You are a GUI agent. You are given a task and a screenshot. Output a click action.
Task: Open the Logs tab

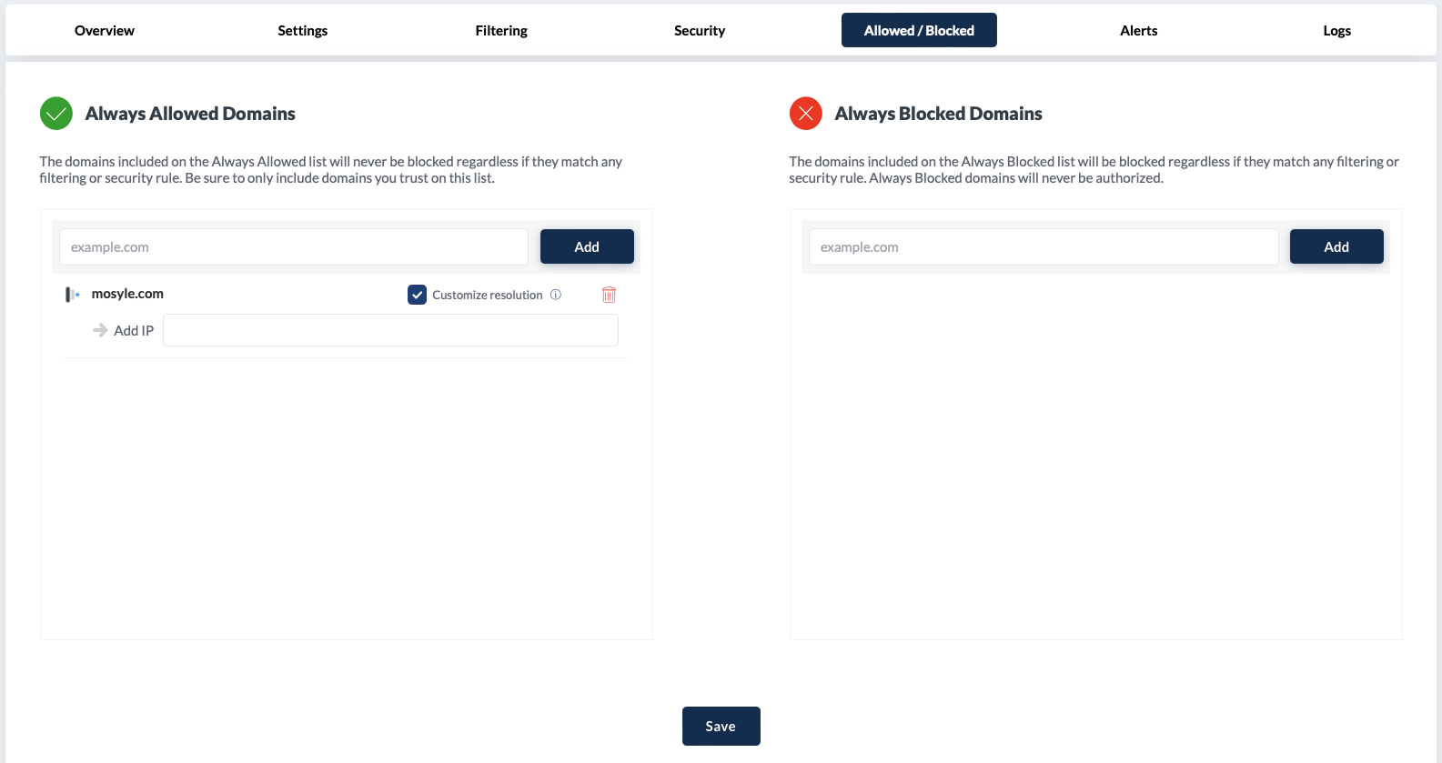[1336, 31]
